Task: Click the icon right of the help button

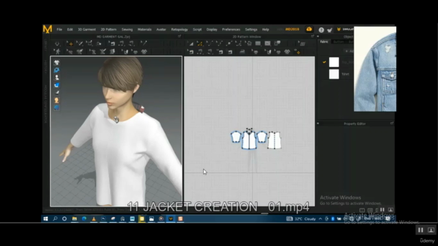Action: click(330, 30)
